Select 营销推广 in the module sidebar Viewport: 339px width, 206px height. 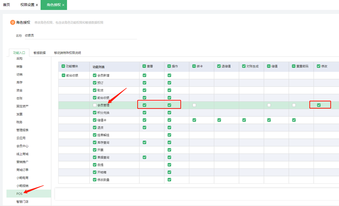point(22,162)
